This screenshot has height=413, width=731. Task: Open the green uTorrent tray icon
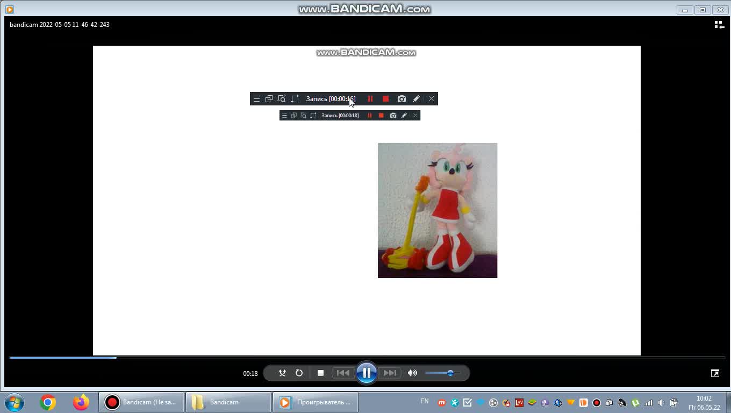coord(635,403)
